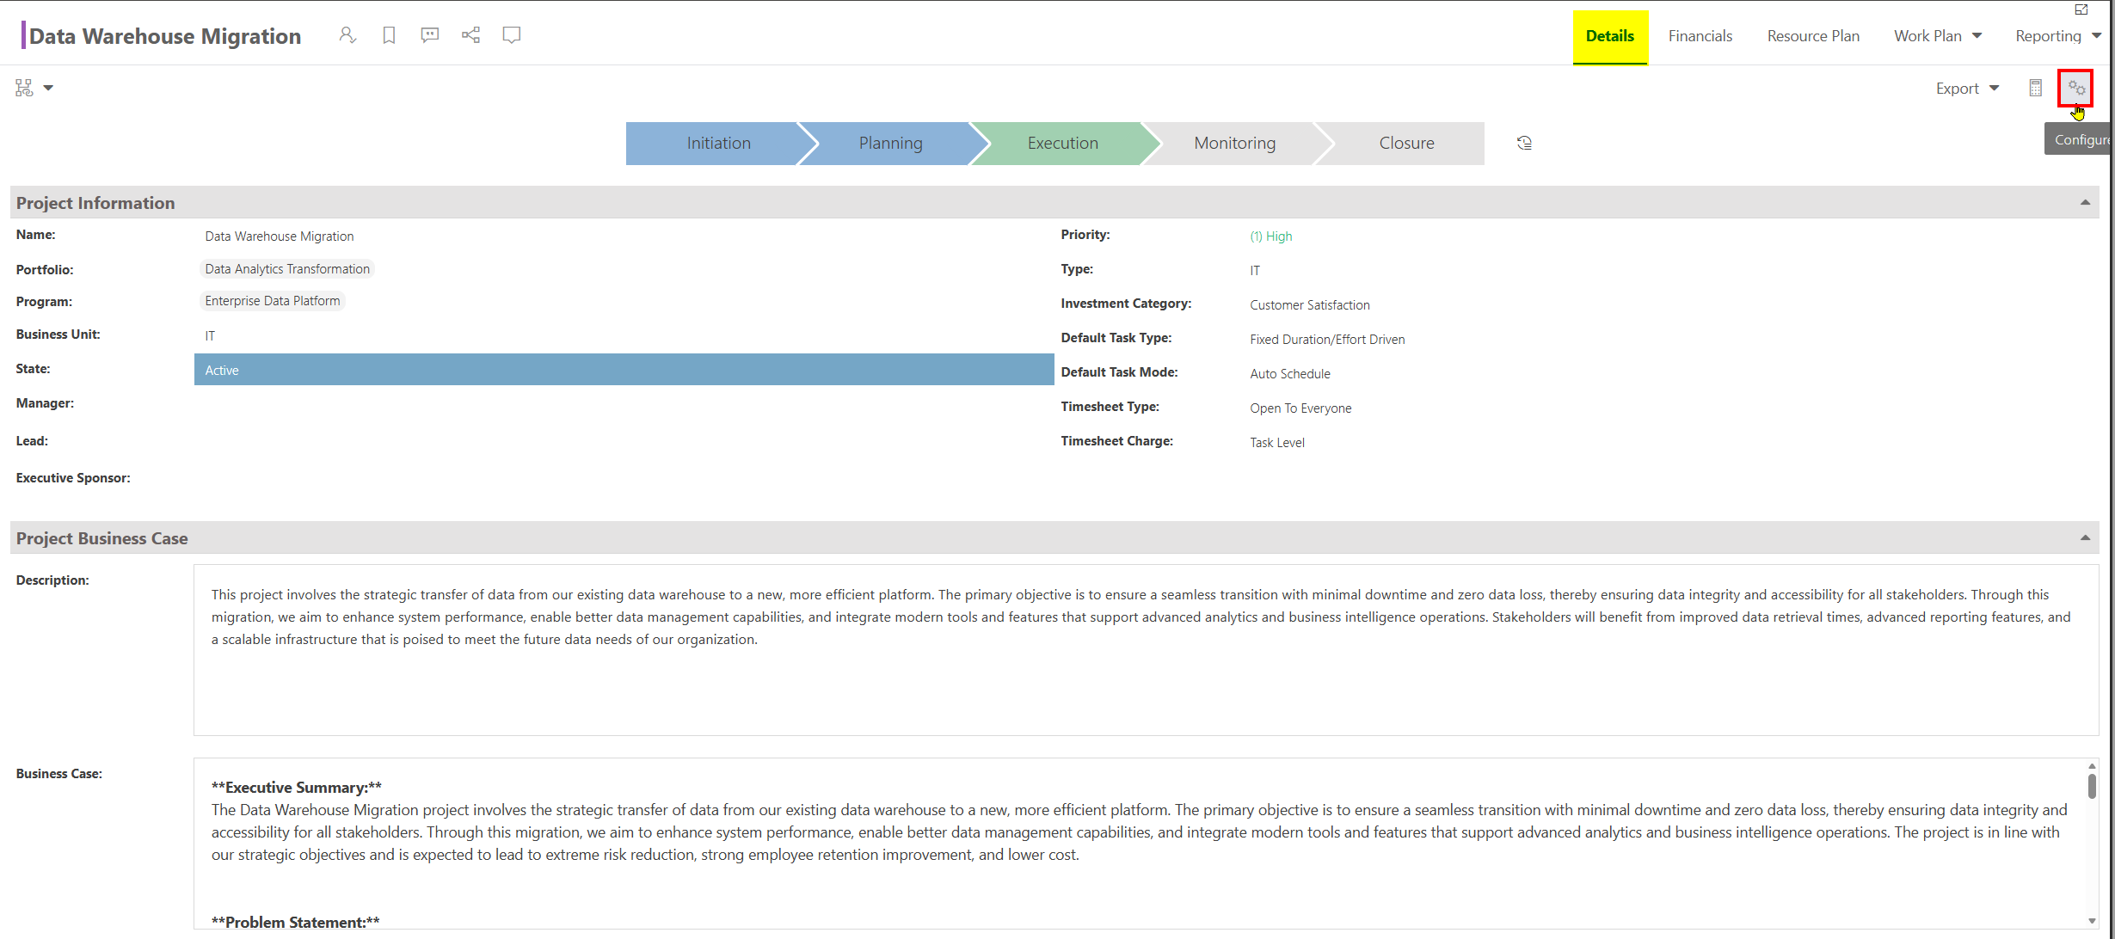
Task: Open the Resource Plan tab
Action: 1813,36
